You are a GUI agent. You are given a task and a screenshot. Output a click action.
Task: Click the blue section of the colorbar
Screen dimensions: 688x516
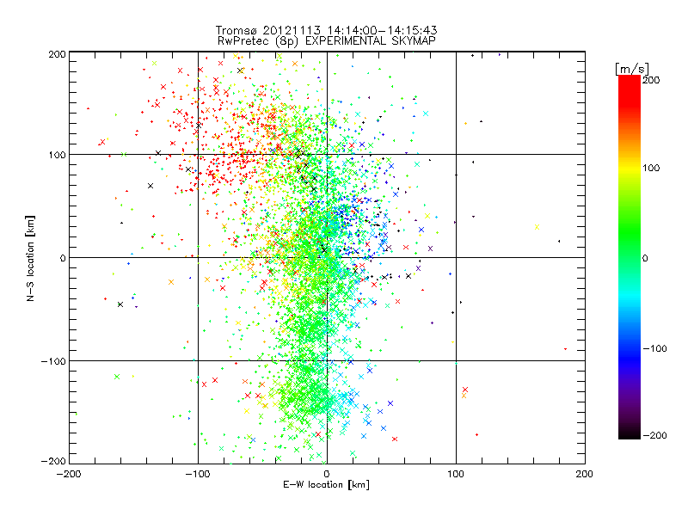(630, 347)
